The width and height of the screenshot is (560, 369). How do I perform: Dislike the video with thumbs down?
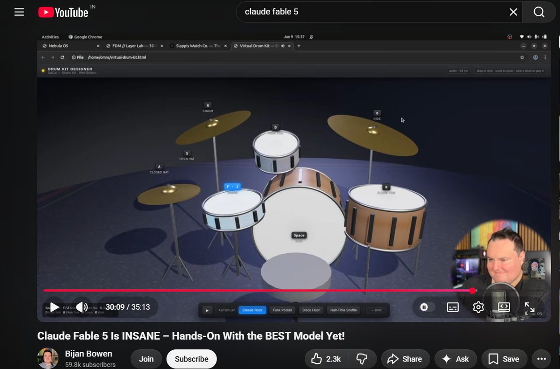pyautogui.click(x=362, y=359)
